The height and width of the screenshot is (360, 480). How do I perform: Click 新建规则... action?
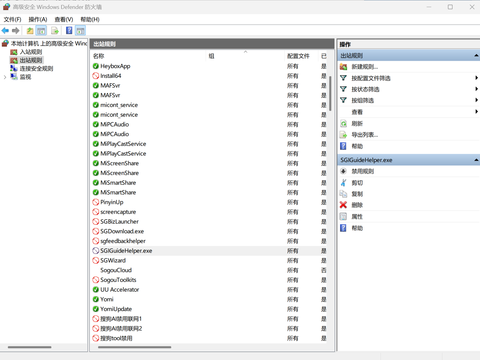(x=365, y=67)
